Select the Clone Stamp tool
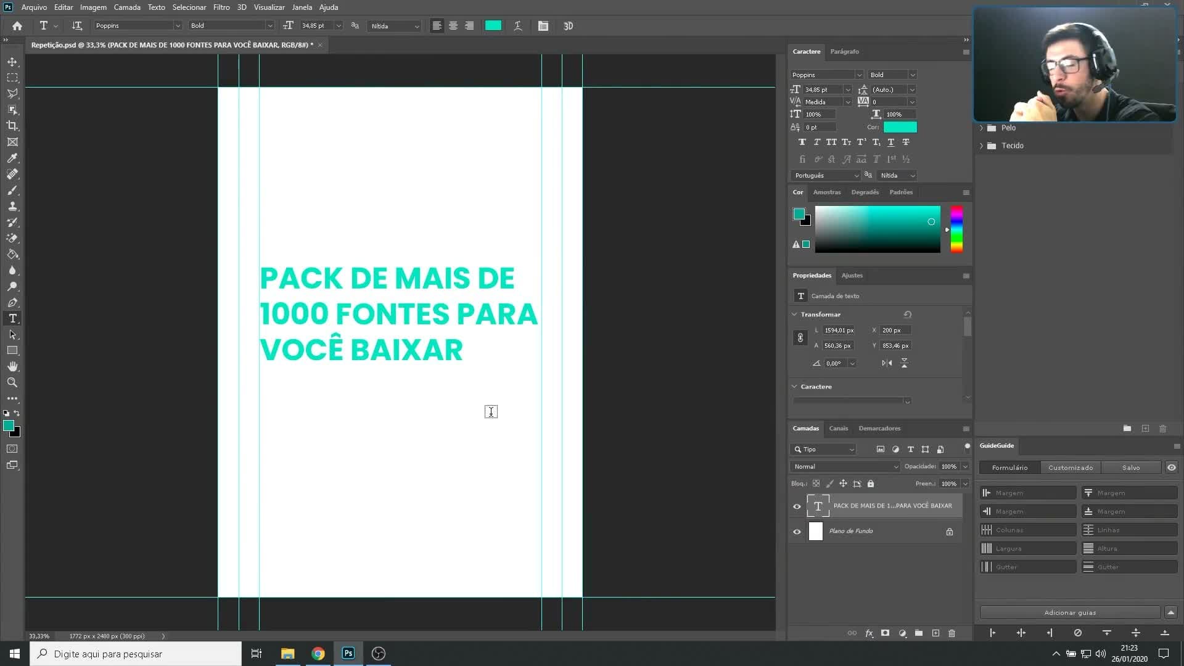This screenshot has width=1184, height=666. coord(12,206)
